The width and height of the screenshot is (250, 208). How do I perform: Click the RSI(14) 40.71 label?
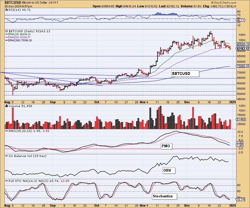[x=19, y=10]
